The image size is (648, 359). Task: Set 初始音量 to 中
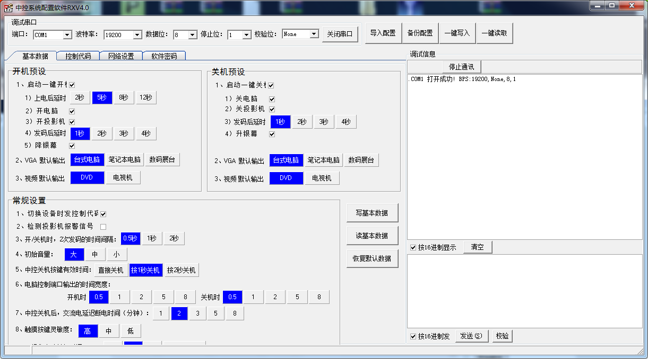(95, 255)
